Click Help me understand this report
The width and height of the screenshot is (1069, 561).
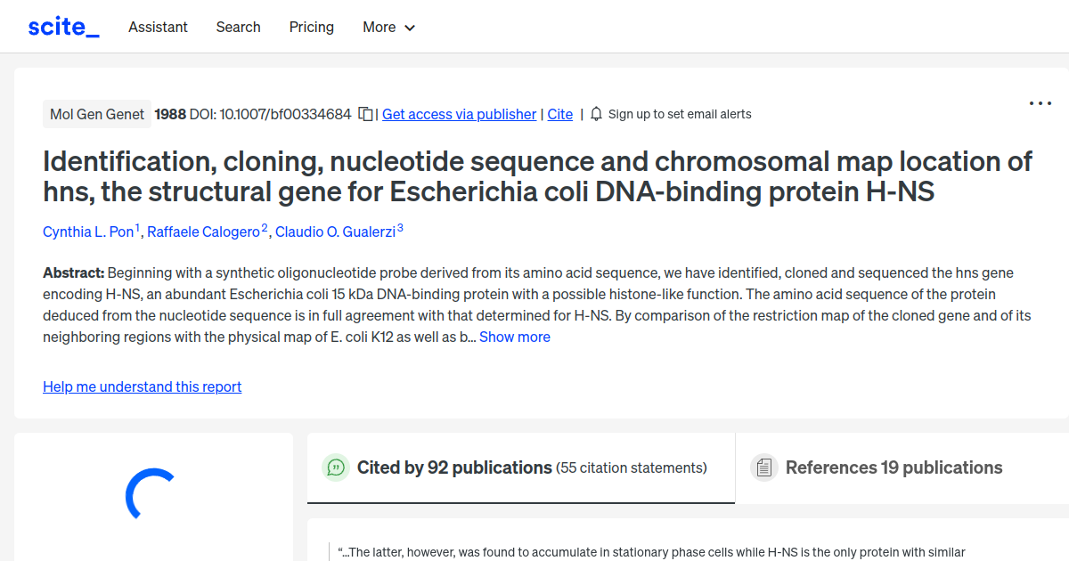(x=142, y=386)
